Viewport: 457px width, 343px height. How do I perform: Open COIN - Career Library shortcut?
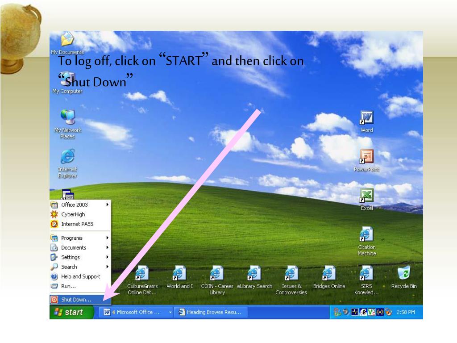217,280
